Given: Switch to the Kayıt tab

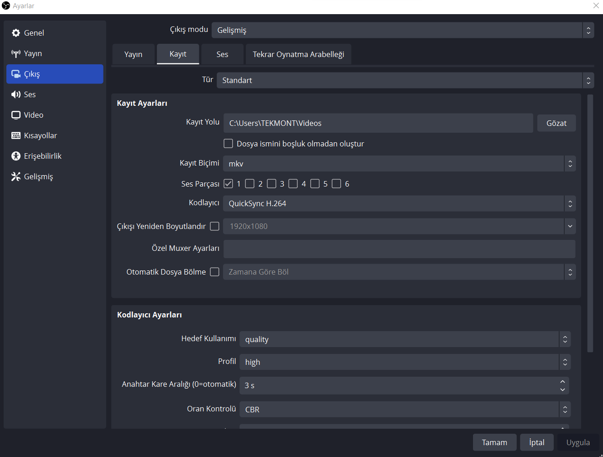Looking at the screenshot, I should (178, 54).
